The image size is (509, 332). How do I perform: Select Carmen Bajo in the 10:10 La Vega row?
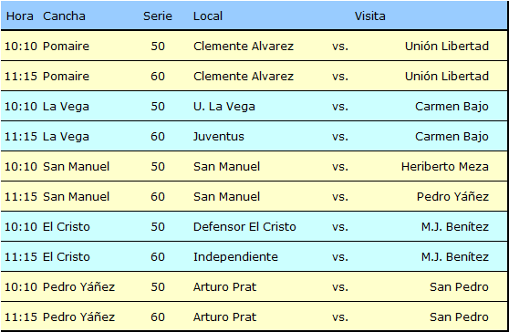click(x=452, y=107)
